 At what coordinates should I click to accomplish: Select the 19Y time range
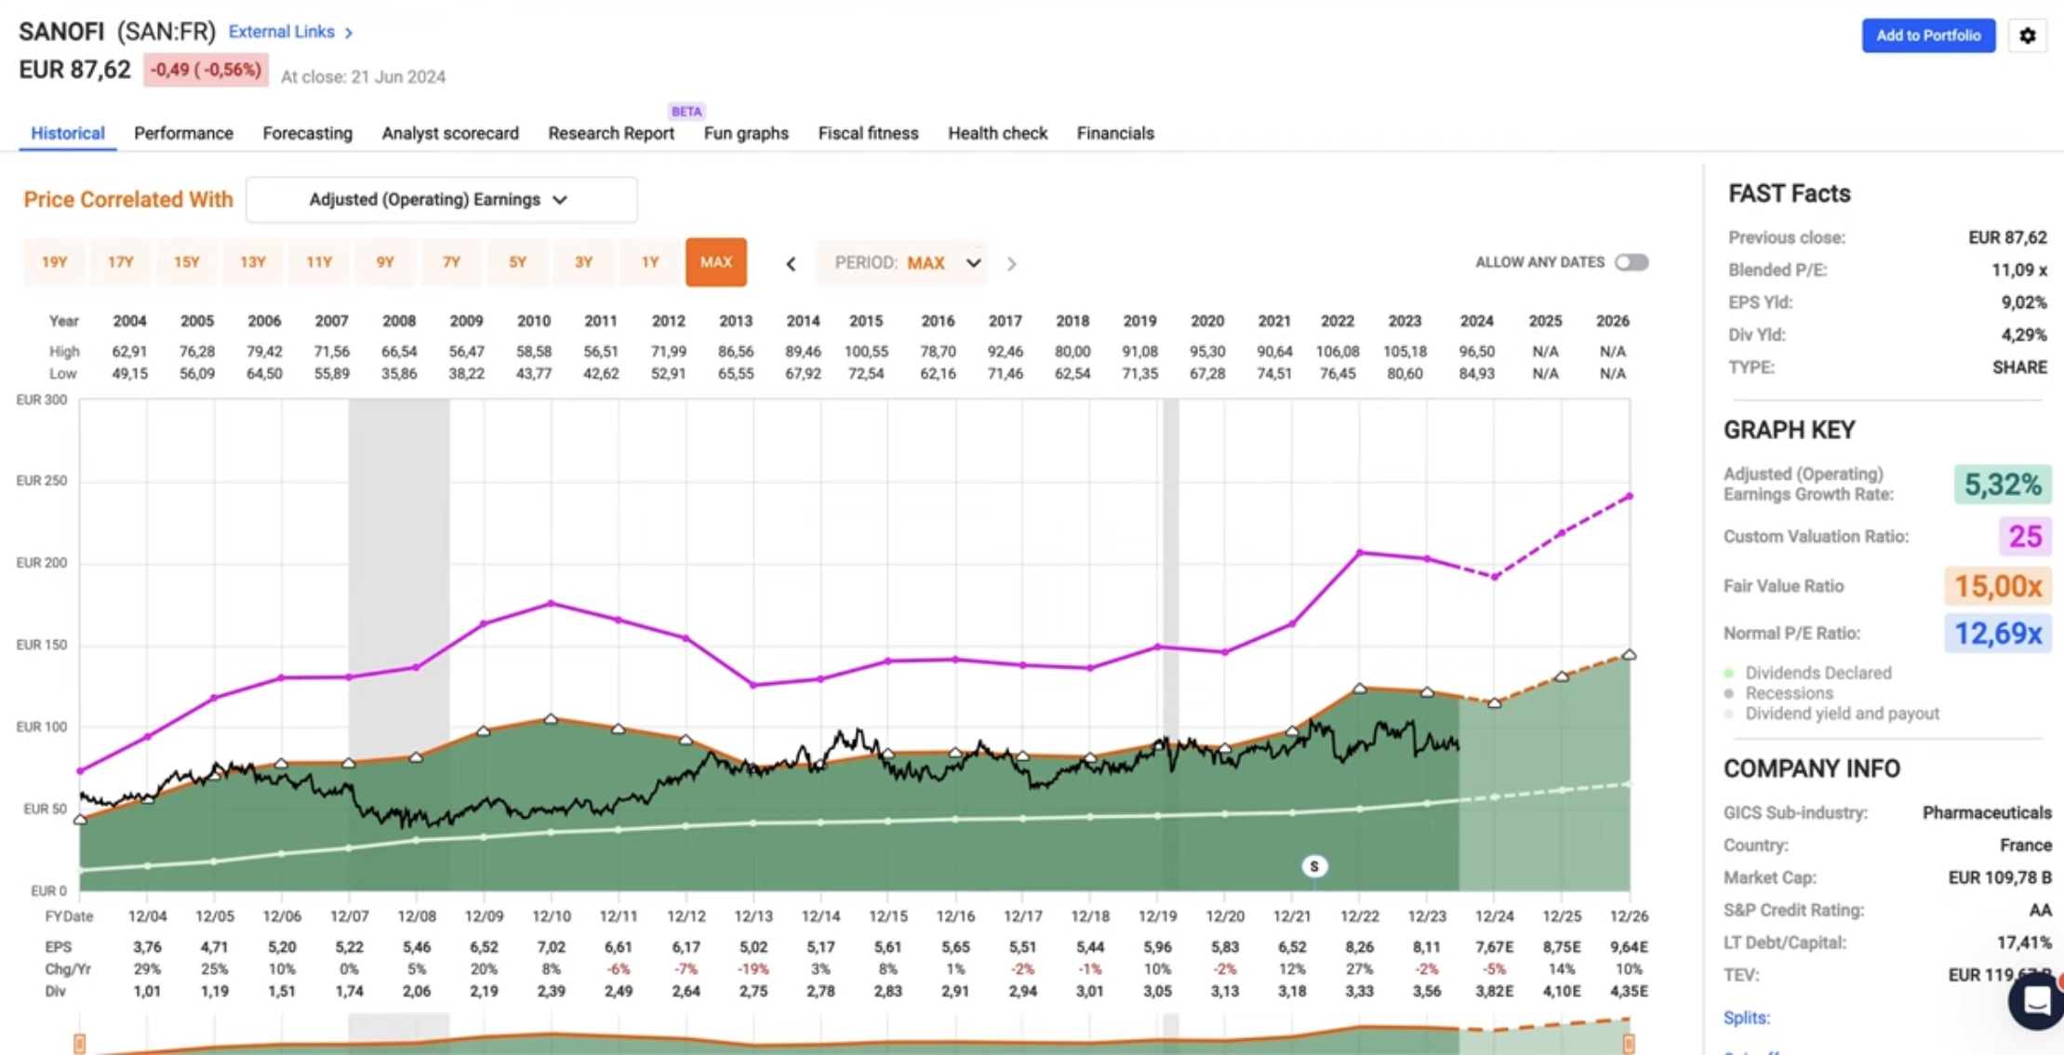tap(54, 262)
